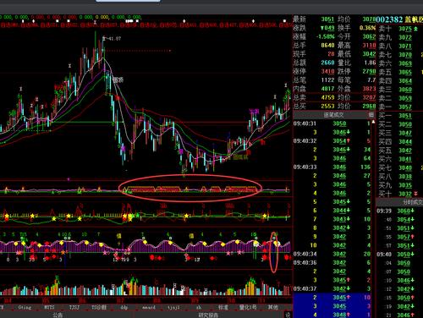Click the 总笔 value 1122
The image size is (423, 318).
(327, 80)
